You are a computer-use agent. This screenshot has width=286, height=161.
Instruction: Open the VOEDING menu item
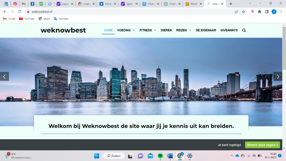(124, 30)
